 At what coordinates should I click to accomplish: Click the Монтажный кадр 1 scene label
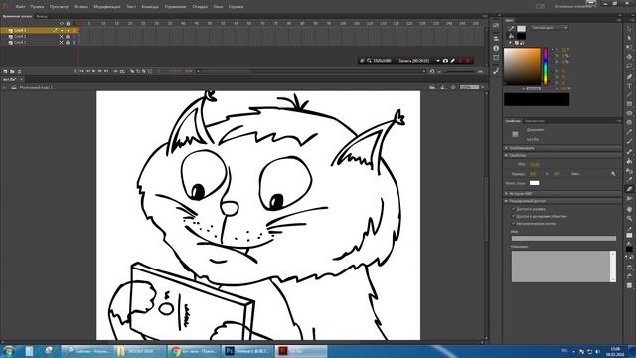tap(36, 87)
